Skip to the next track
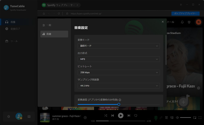Viewport: 204px width, 125px height. point(129,116)
